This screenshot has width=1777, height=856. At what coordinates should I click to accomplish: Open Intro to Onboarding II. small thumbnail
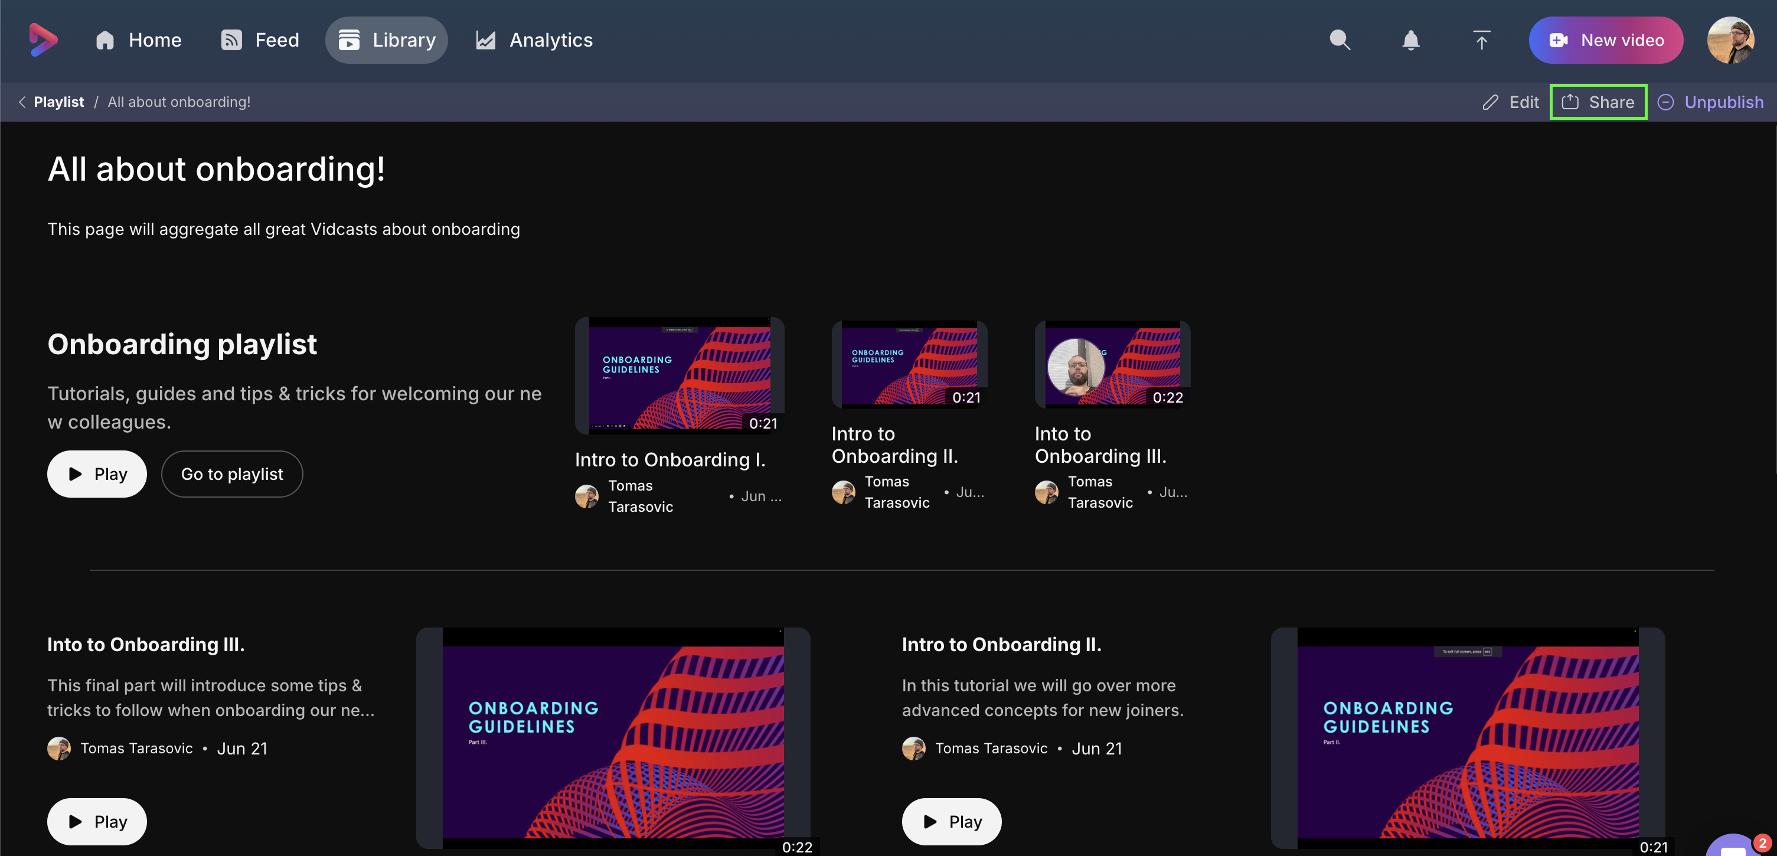(x=909, y=364)
